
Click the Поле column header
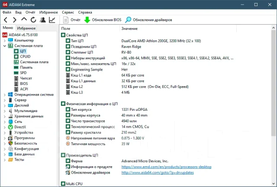[90, 29]
